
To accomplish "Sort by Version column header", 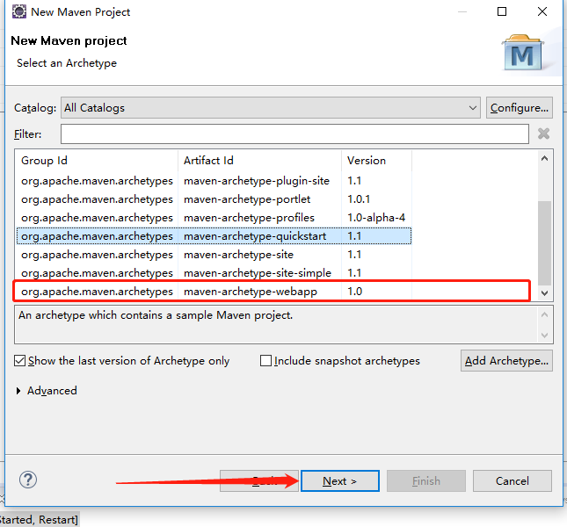I will coord(376,161).
